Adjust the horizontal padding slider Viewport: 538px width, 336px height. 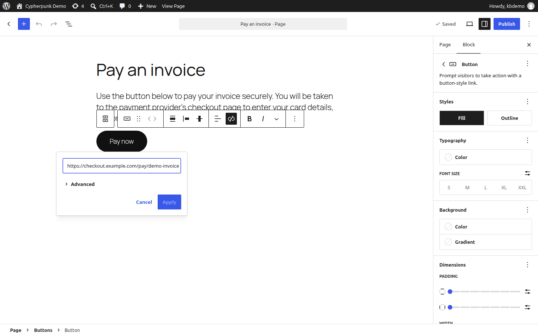pos(484,307)
